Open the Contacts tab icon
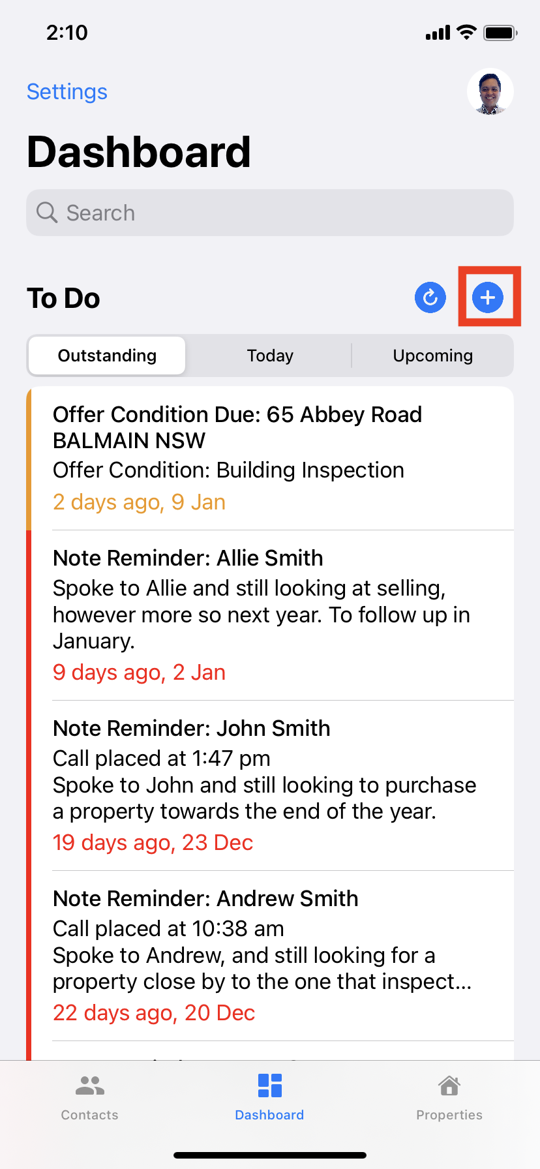This screenshot has width=540, height=1169. point(90,1085)
